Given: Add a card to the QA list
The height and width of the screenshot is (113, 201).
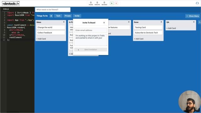Looking at the screenshot, I should click(x=171, y=28).
